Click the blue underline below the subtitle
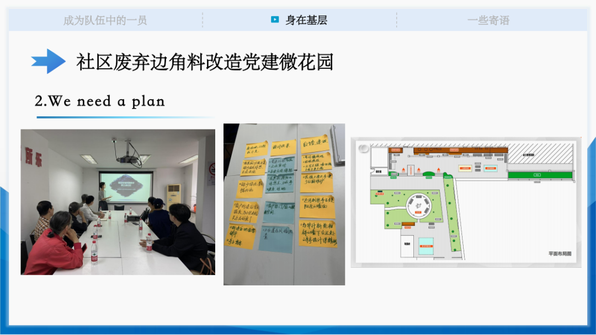The height and width of the screenshot is (335, 596). click(x=126, y=117)
